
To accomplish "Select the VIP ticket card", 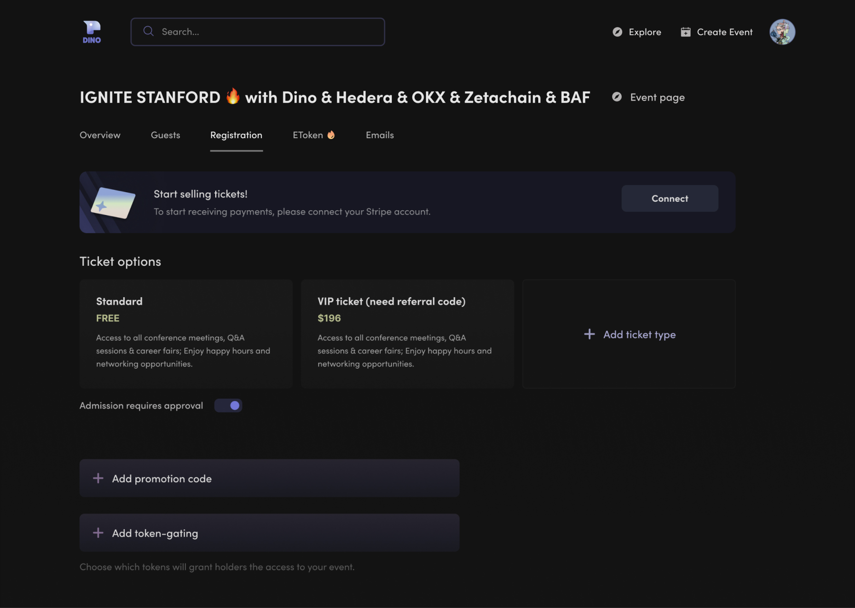I will click(x=407, y=334).
